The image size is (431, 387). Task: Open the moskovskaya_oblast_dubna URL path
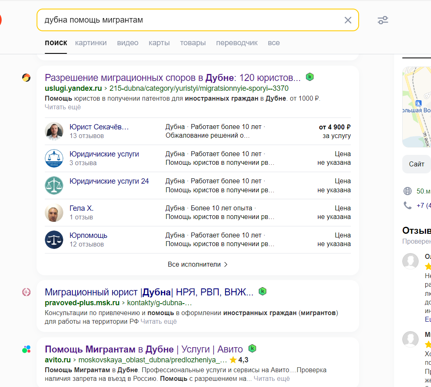tap(152, 360)
